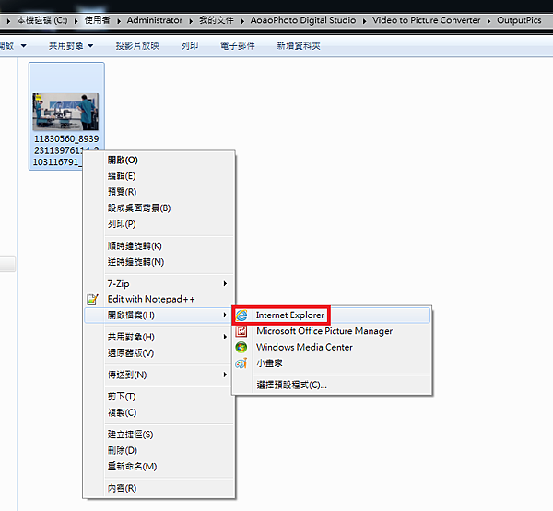Go to Administrator in the address bar
The image size is (553, 511).
[x=155, y=20]
